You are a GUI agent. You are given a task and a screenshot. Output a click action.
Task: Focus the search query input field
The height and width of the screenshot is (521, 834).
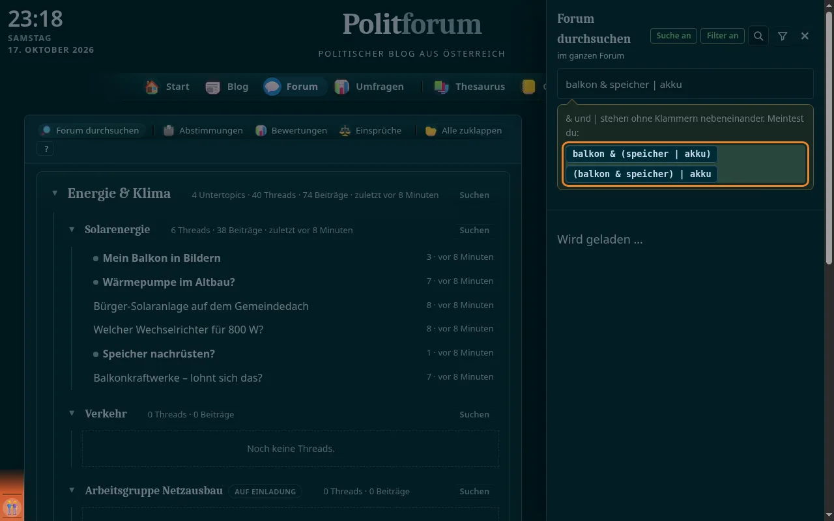click(x=685, y=84)
